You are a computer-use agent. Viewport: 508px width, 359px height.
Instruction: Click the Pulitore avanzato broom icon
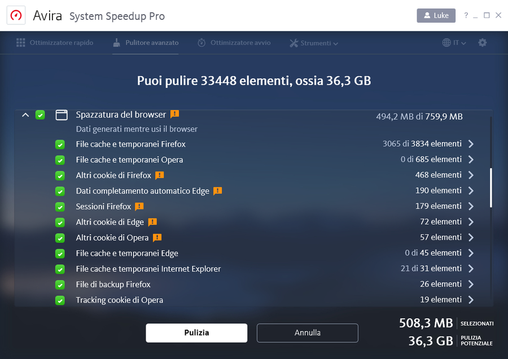pos(118,42)
